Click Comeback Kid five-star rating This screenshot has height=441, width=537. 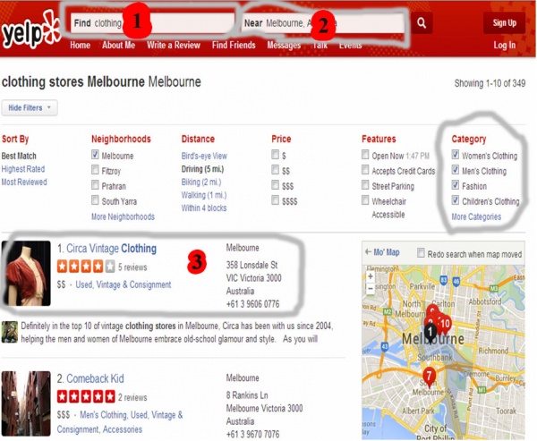pyautogui.click(x=86, y=396)
